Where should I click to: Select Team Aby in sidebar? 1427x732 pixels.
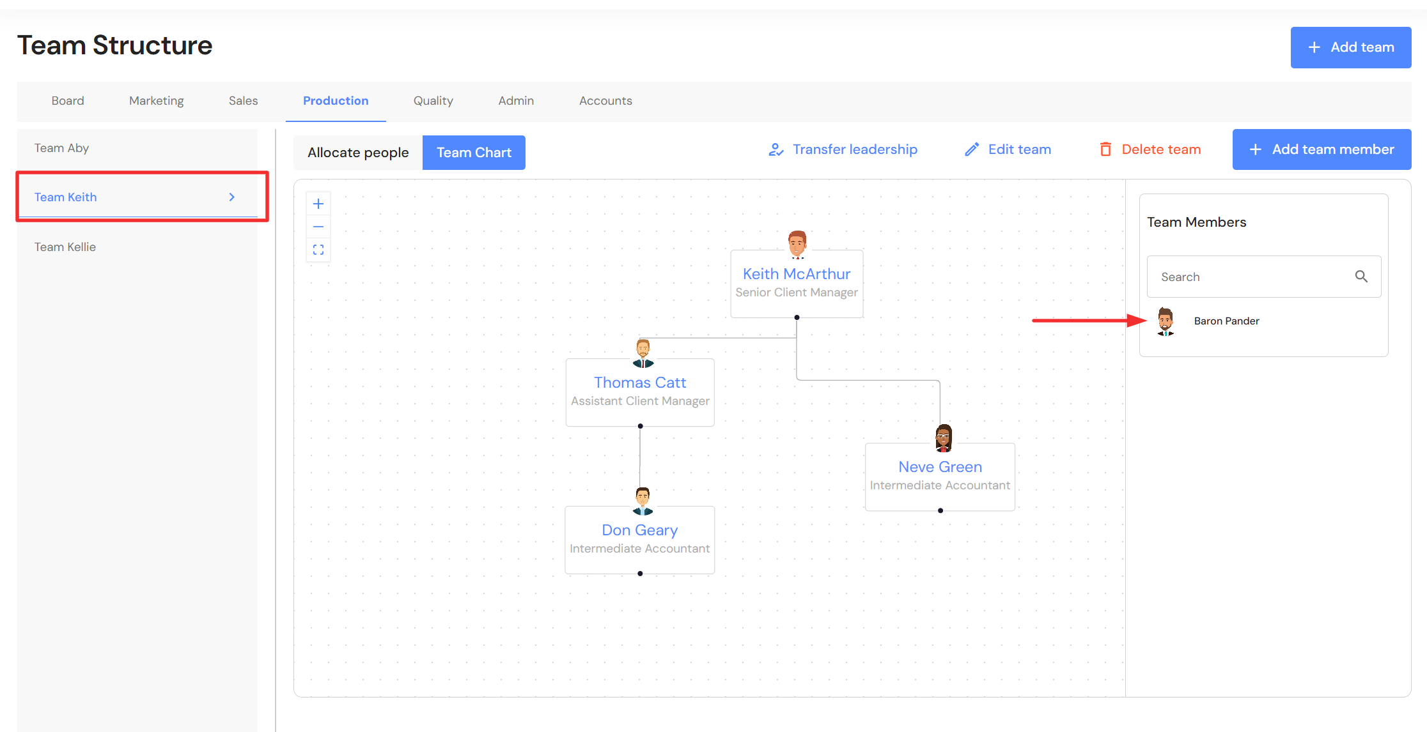tap(62, 148)
